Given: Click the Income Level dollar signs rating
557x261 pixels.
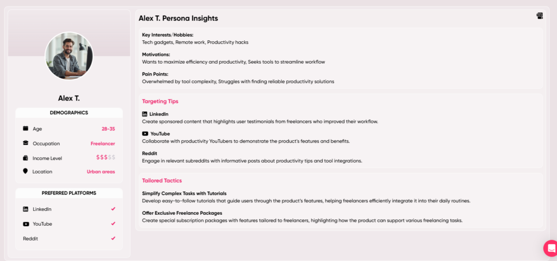Looking at the screenshot, I should 106,157.
